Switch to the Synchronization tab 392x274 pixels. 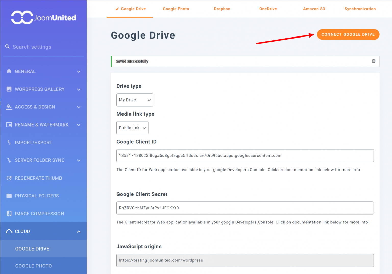coord(360,9)
